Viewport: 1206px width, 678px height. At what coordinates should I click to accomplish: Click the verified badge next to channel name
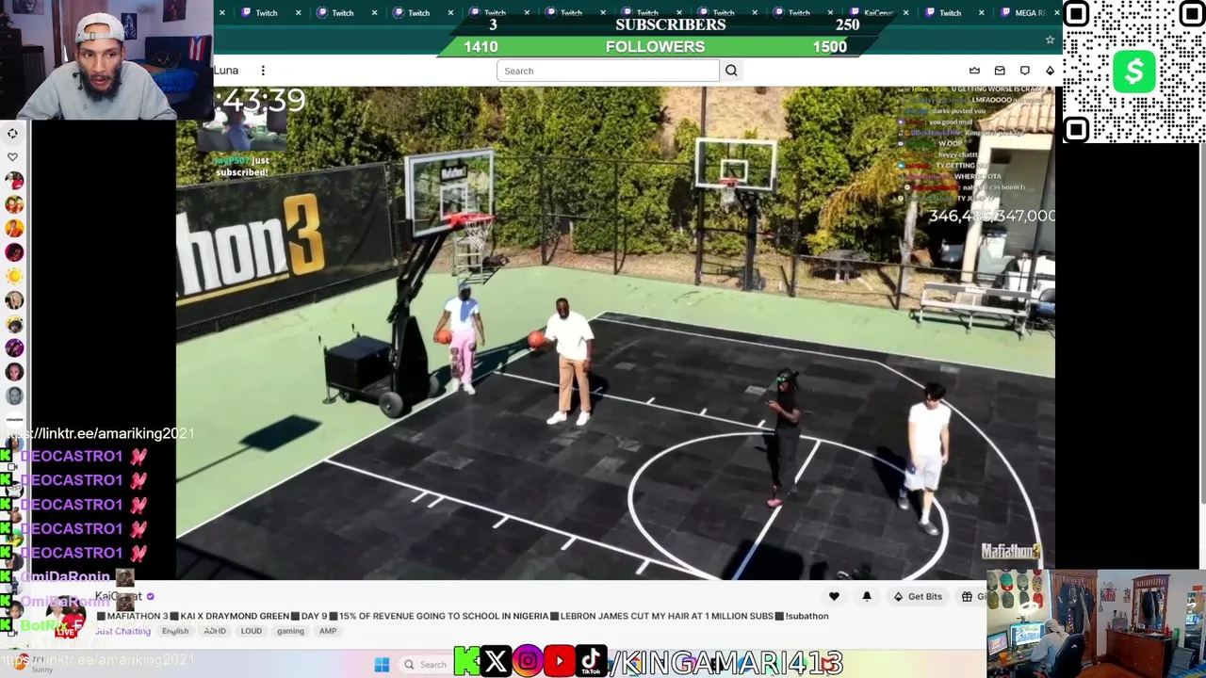click(x=150, y=596)
